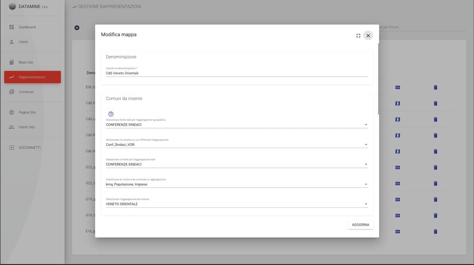The image size is (474, 265).
Task: Click the map icon in row CdS V
Action: point(398,103)
